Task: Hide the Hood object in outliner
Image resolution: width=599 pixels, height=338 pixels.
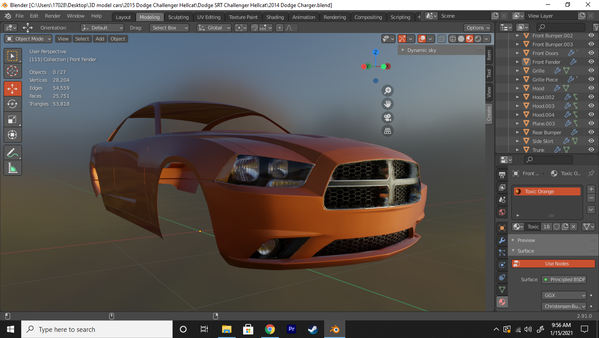Action: tap(592, 88)
